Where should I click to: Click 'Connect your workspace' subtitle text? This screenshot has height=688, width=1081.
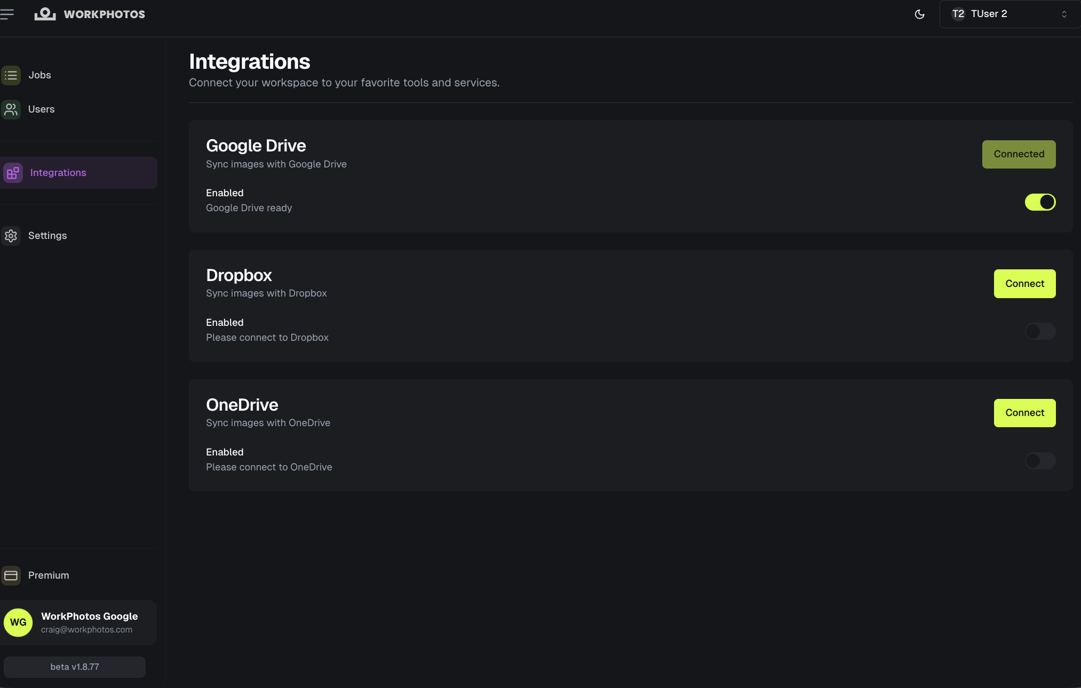tap(344, 83)
